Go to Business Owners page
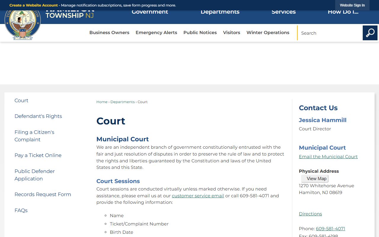This screenshot has height=237, width=379. coord(109,33)
